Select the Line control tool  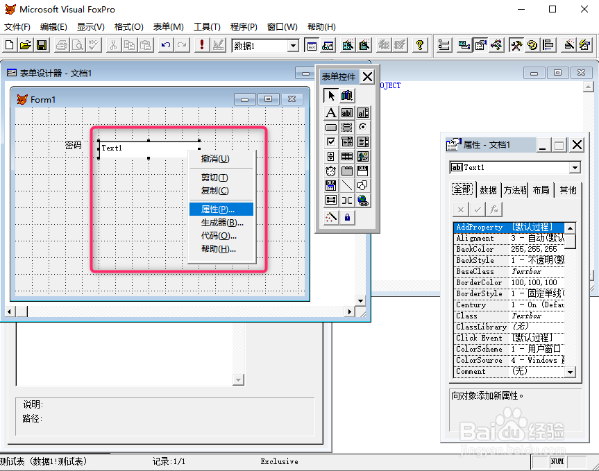click(347, 185)
